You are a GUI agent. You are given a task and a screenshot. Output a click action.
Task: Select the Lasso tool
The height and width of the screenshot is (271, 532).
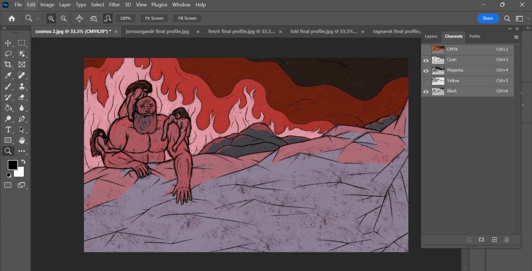8,54
